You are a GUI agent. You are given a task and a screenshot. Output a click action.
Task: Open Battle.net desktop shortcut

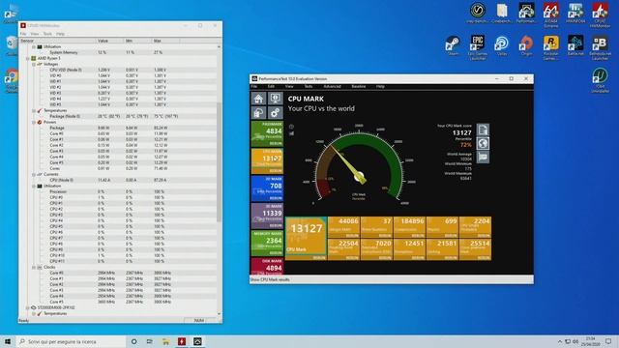tap(575, 45)
